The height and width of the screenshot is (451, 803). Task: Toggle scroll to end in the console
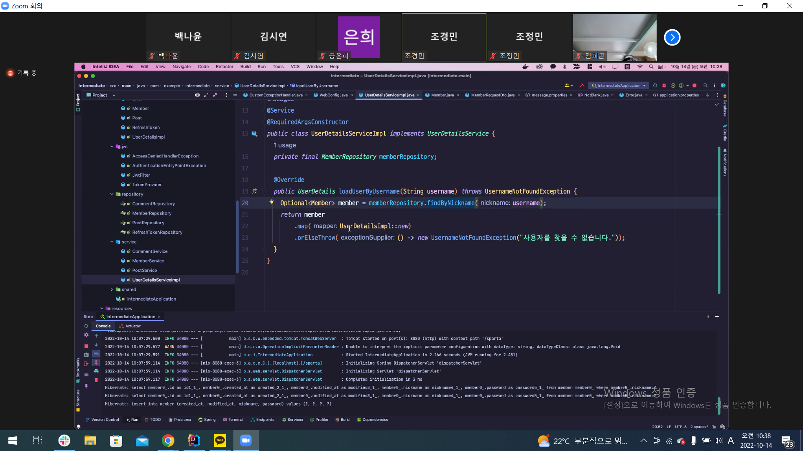(96, 362)
